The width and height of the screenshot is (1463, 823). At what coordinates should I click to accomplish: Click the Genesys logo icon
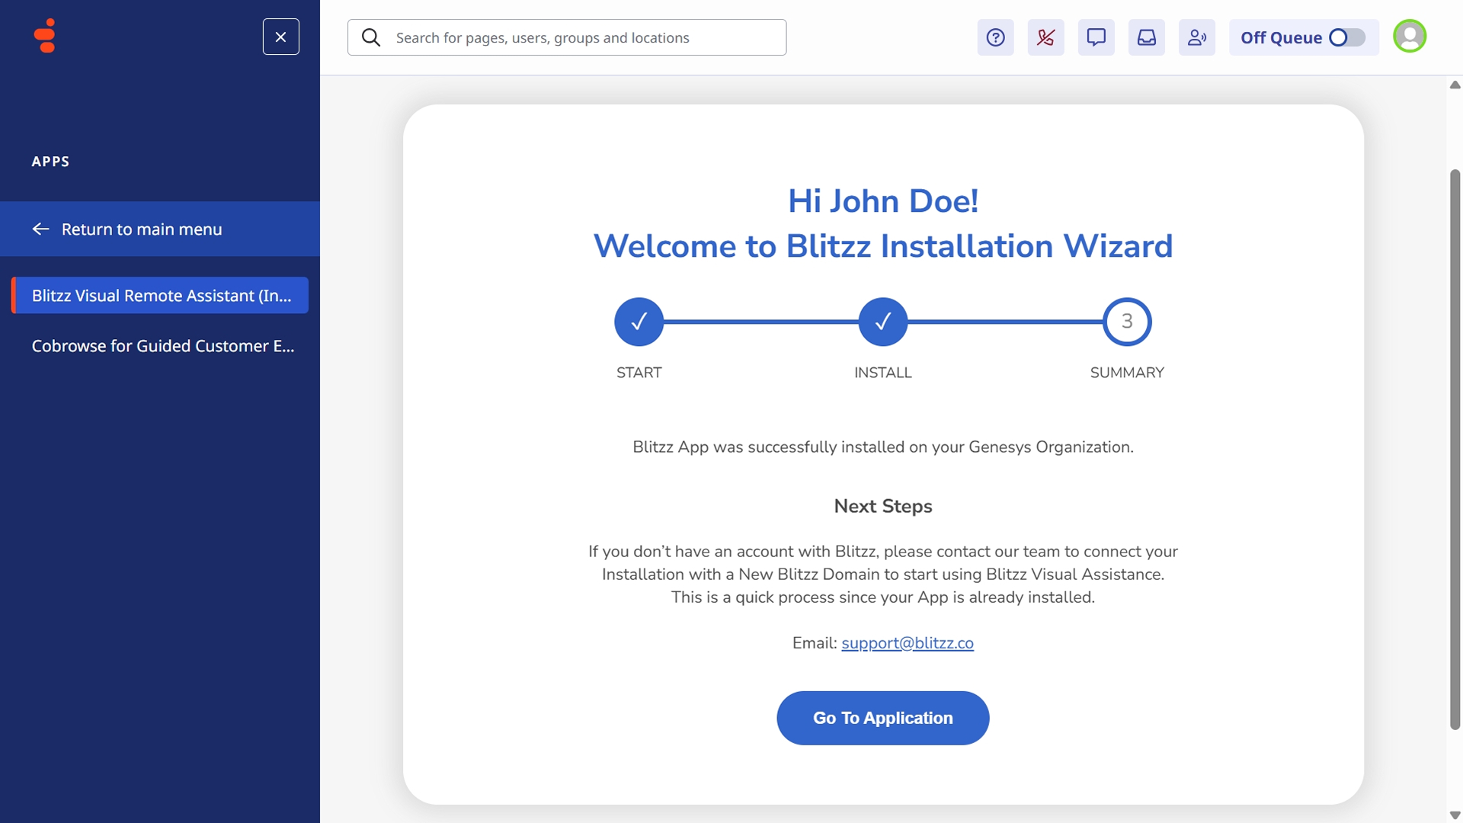pos(46,36)
